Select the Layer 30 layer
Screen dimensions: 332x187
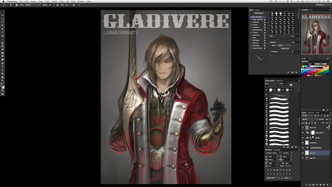tap(316, 153)
